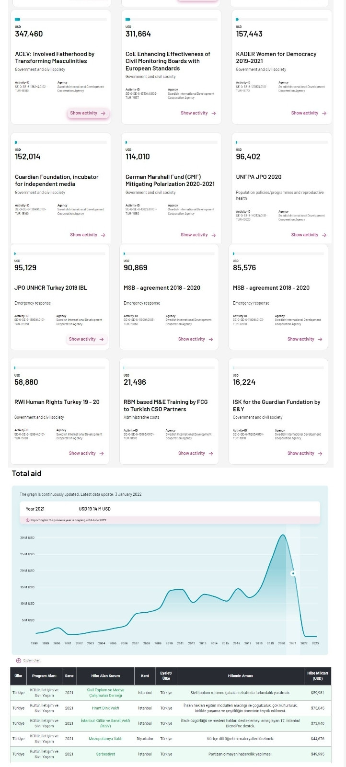
Task: Click the 2021 data point on chart
Action: point(293,573)
